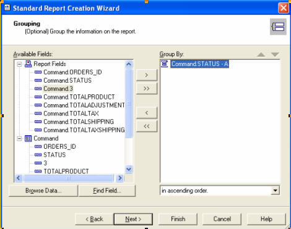Click the field icon beside Command.TOTALSHIPPING

38,122
